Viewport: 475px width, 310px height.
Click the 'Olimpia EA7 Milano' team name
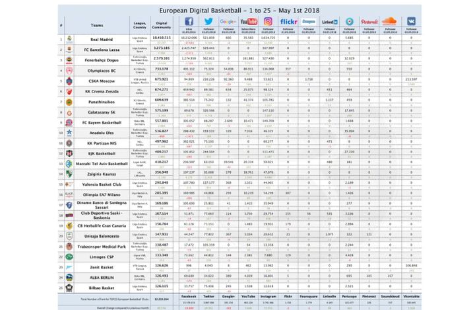click(102, 194)
